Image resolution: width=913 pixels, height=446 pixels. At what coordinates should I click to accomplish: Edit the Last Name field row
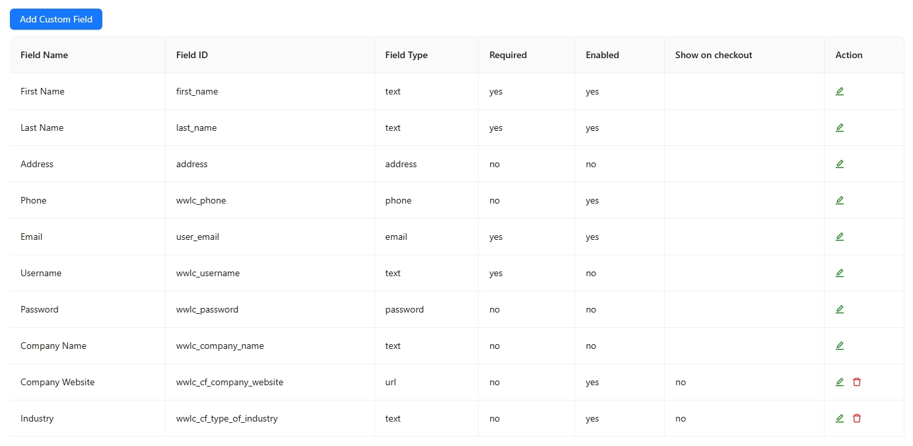(x=840, y=128)
